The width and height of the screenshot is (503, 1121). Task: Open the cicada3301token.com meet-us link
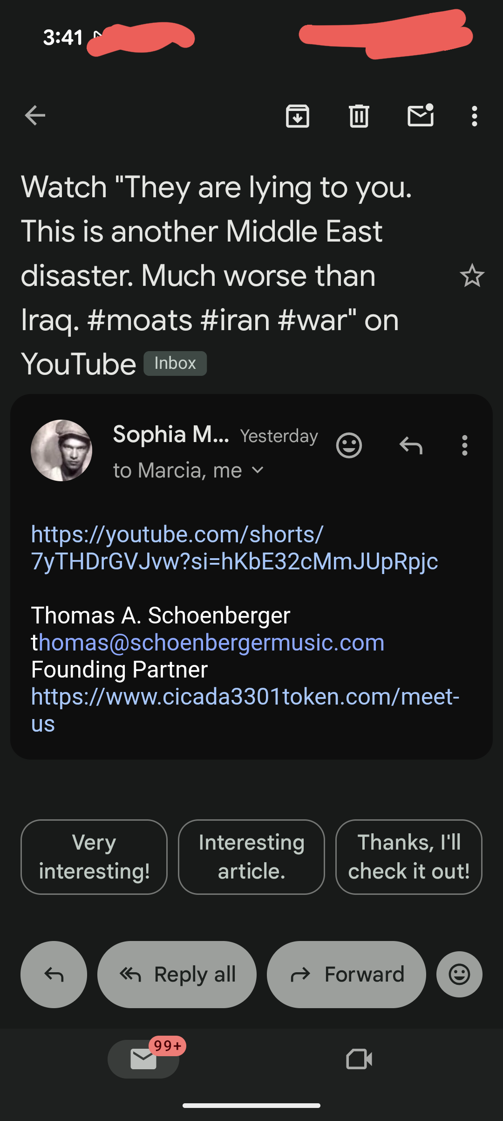[x=245, y=697]
